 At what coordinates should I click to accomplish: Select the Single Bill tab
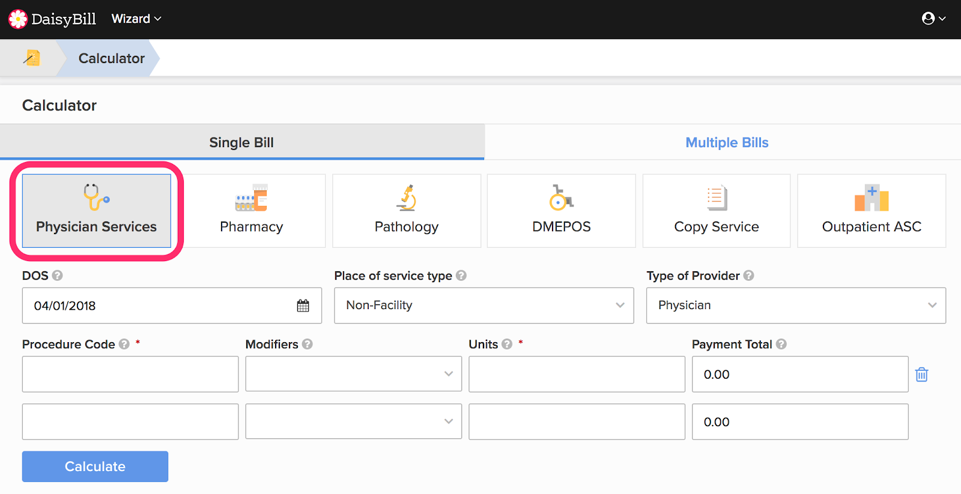pos(241,142)
